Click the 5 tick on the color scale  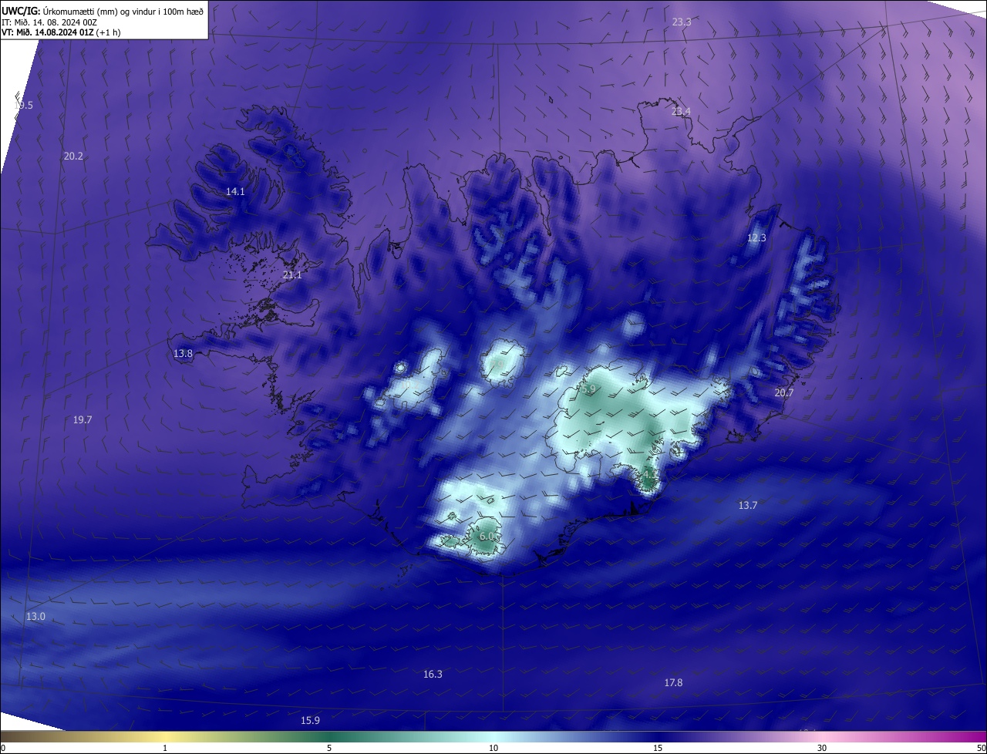[x=329, y=748]
